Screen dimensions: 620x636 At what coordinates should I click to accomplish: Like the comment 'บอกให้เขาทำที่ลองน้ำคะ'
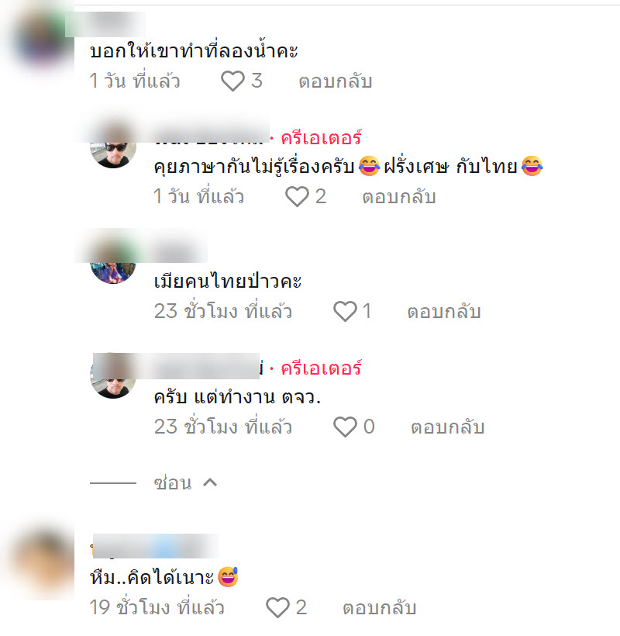(232, 81)
